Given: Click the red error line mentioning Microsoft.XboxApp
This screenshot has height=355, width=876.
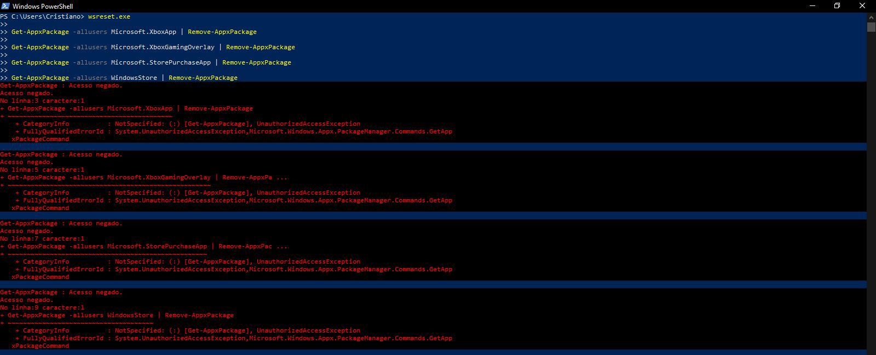Looking at the screenshot, I should click(126, 108).
